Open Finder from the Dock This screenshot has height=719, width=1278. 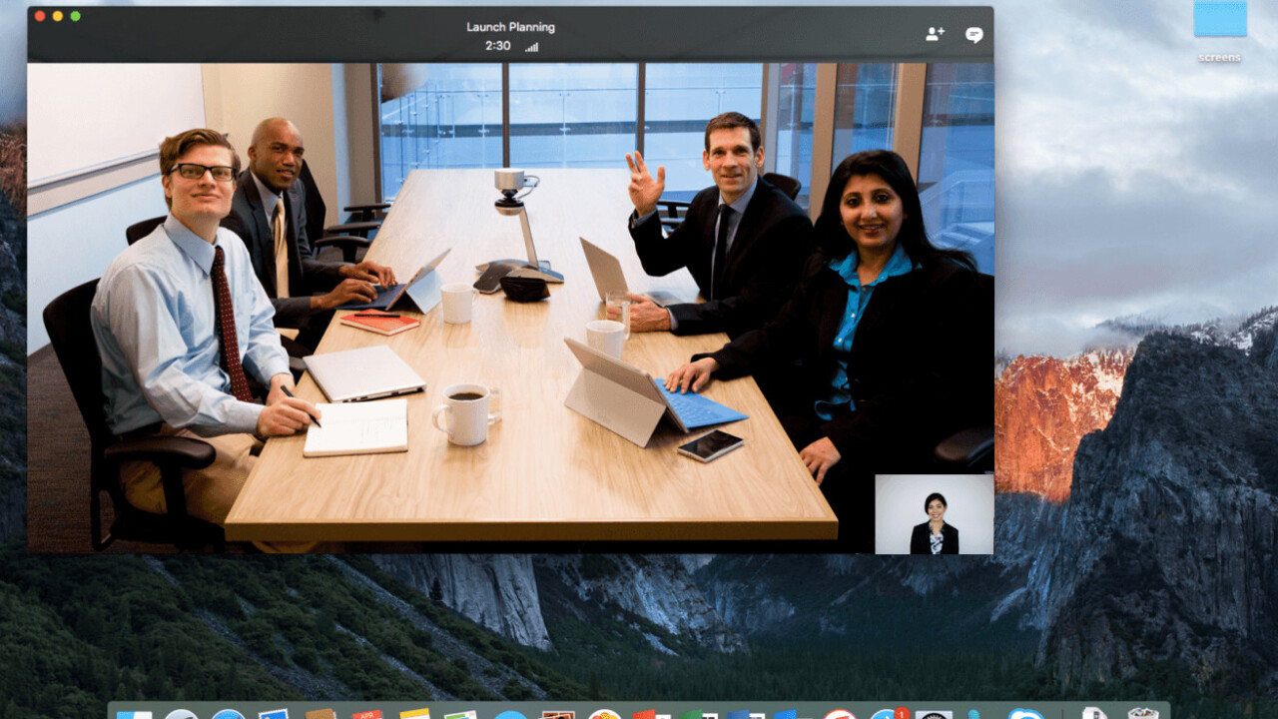(134, 714)
